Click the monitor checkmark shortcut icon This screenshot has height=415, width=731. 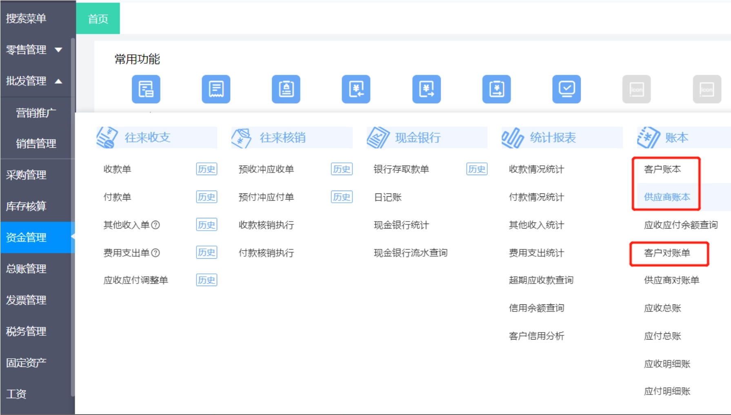566,89
